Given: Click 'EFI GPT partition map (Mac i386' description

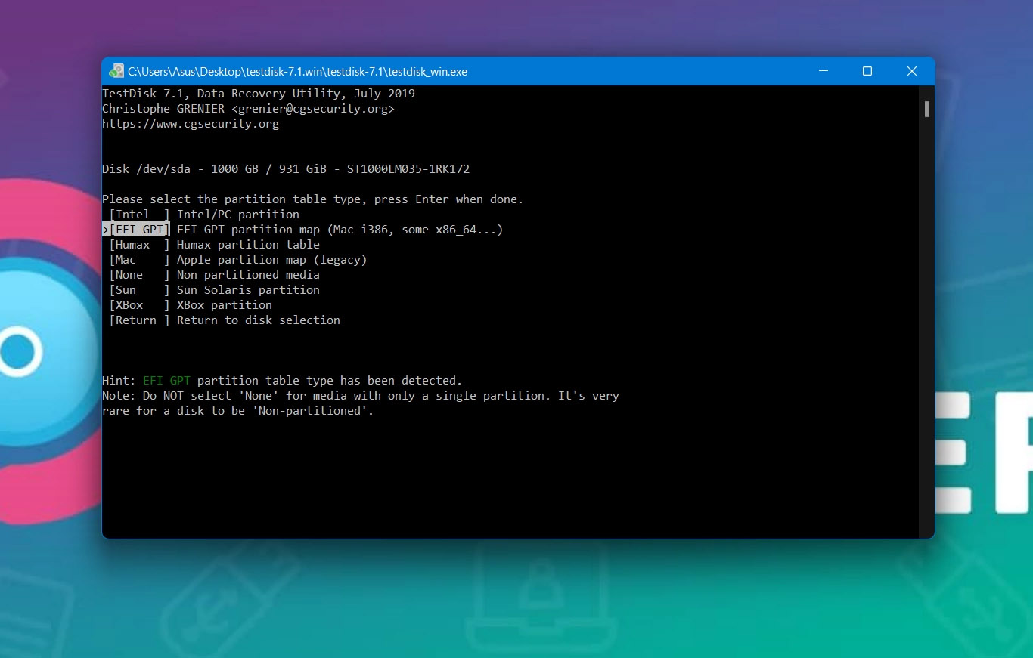Looking at the screenshot, I should pyautogui.click(x=340, y=230).
